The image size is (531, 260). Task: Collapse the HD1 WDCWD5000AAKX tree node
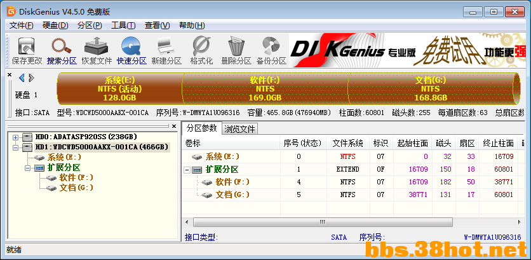(x=15, y=147)
